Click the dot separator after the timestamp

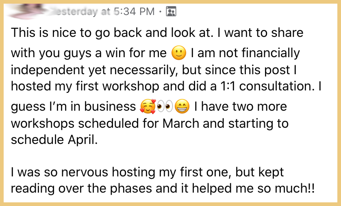tap(160, 11)
